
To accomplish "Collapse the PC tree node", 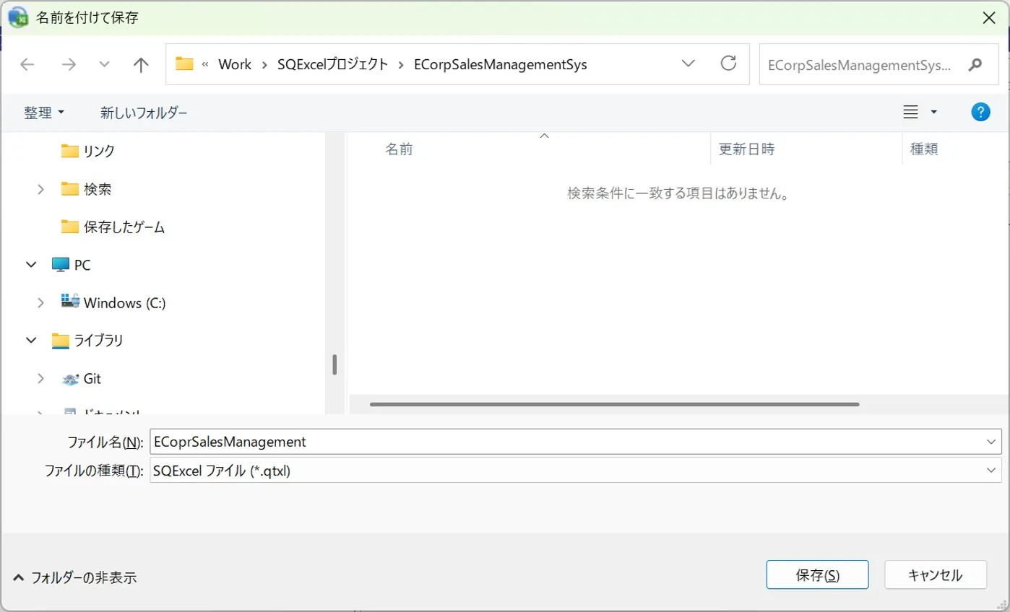I will pos(31,265).
